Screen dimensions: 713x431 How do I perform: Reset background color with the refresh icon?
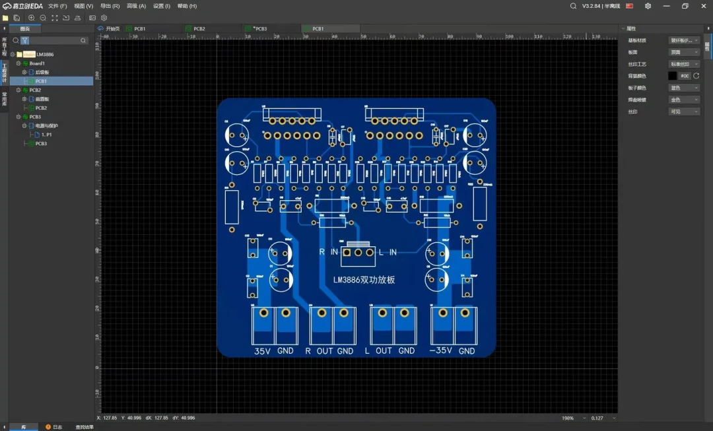click(x=696, y=76)
